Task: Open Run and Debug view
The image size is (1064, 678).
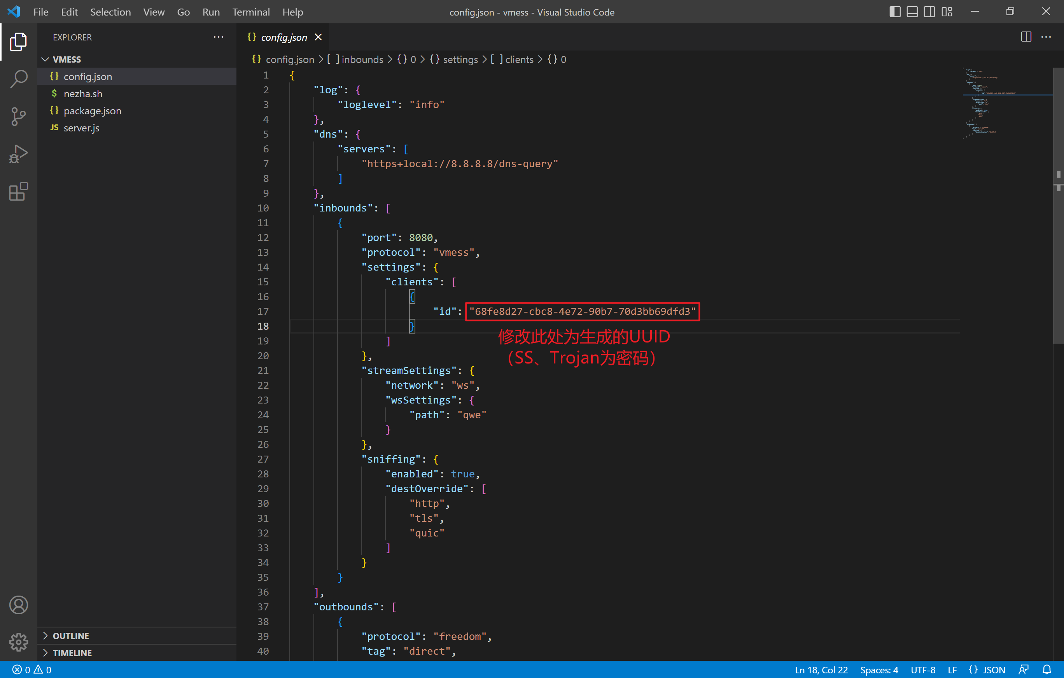Action: point(19,154)
